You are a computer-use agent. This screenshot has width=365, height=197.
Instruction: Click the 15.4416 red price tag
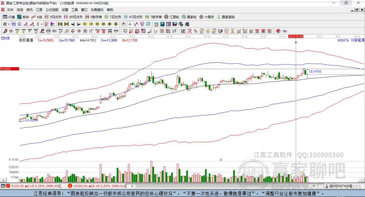click(10, 69)
